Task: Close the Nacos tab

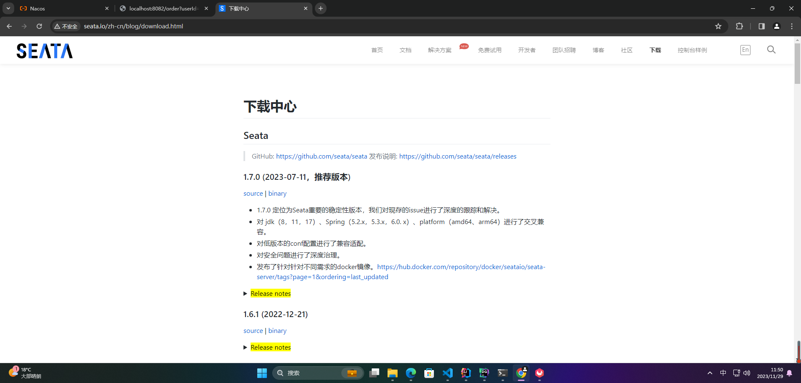Action: coord(107,8)
